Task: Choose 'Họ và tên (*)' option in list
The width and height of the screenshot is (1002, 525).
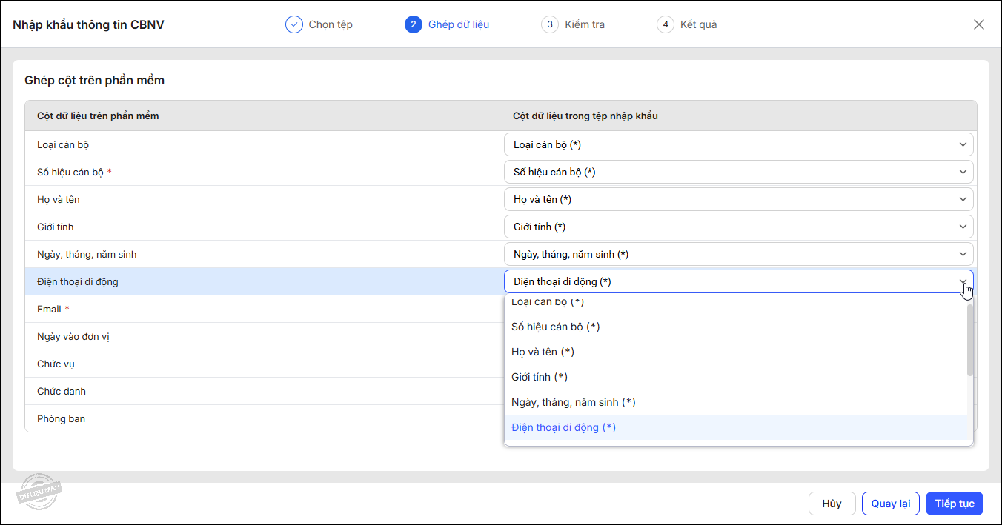Action: [x=543, y=352]
